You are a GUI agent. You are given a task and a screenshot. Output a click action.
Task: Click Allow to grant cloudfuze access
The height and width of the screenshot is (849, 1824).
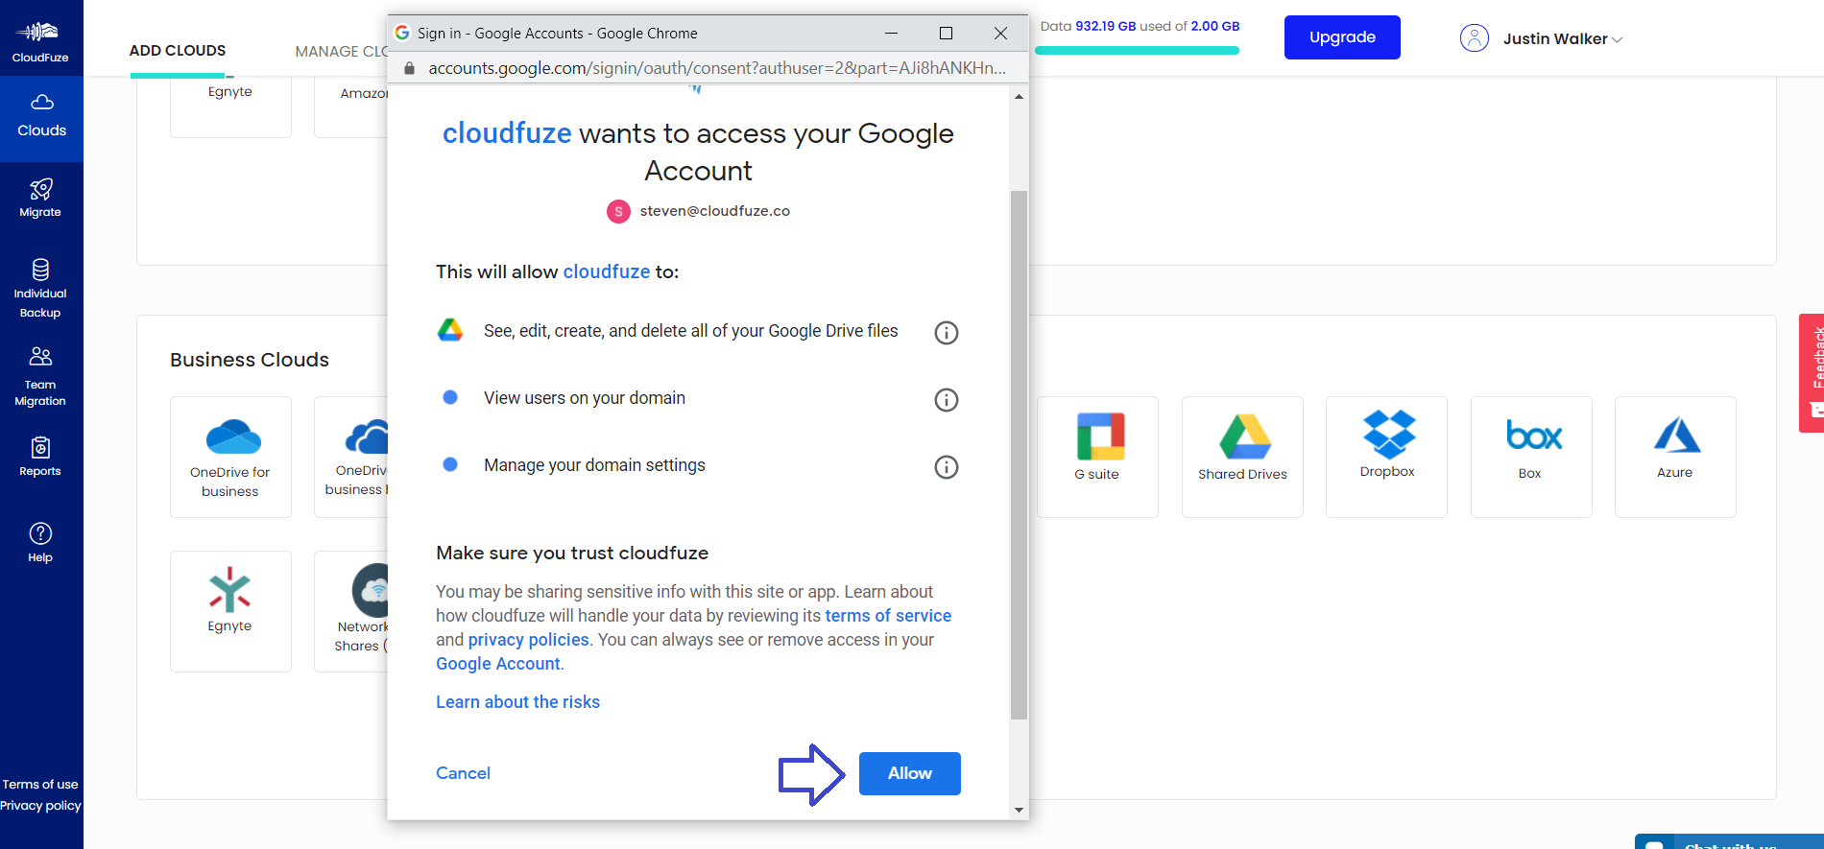tap(910, 773)
